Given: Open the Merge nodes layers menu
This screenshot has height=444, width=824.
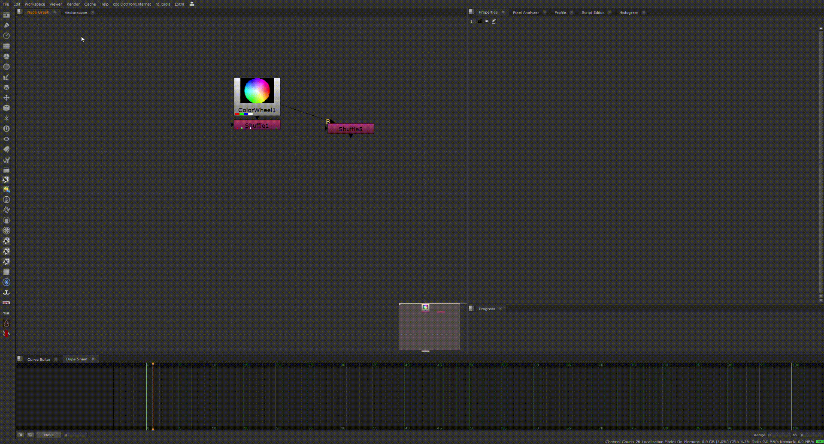Looking at the screenshot, I should click(6, 87).
